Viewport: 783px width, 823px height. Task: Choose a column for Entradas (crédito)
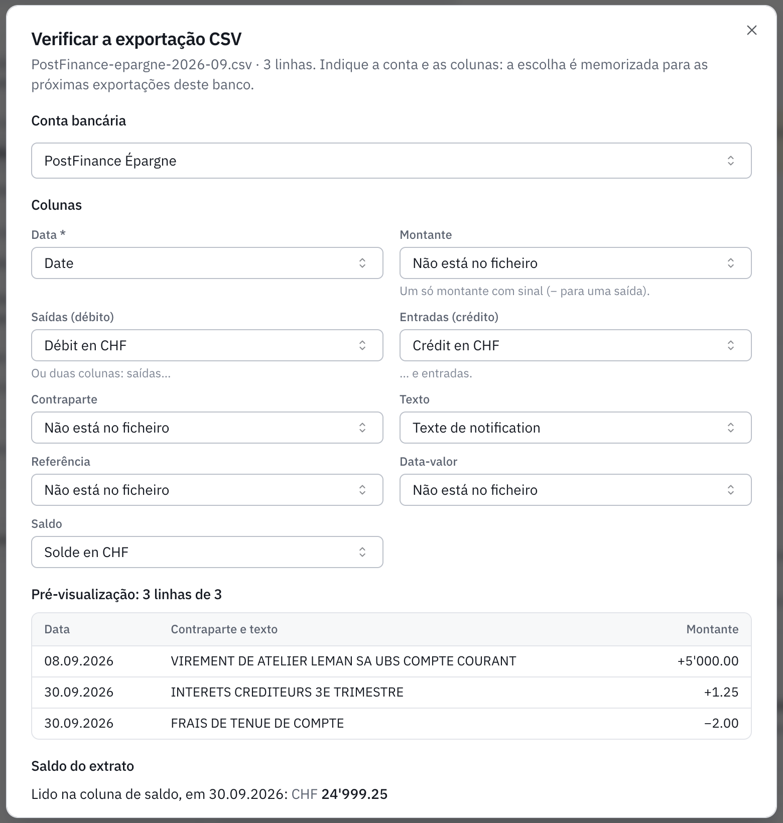tap(575, 345)
